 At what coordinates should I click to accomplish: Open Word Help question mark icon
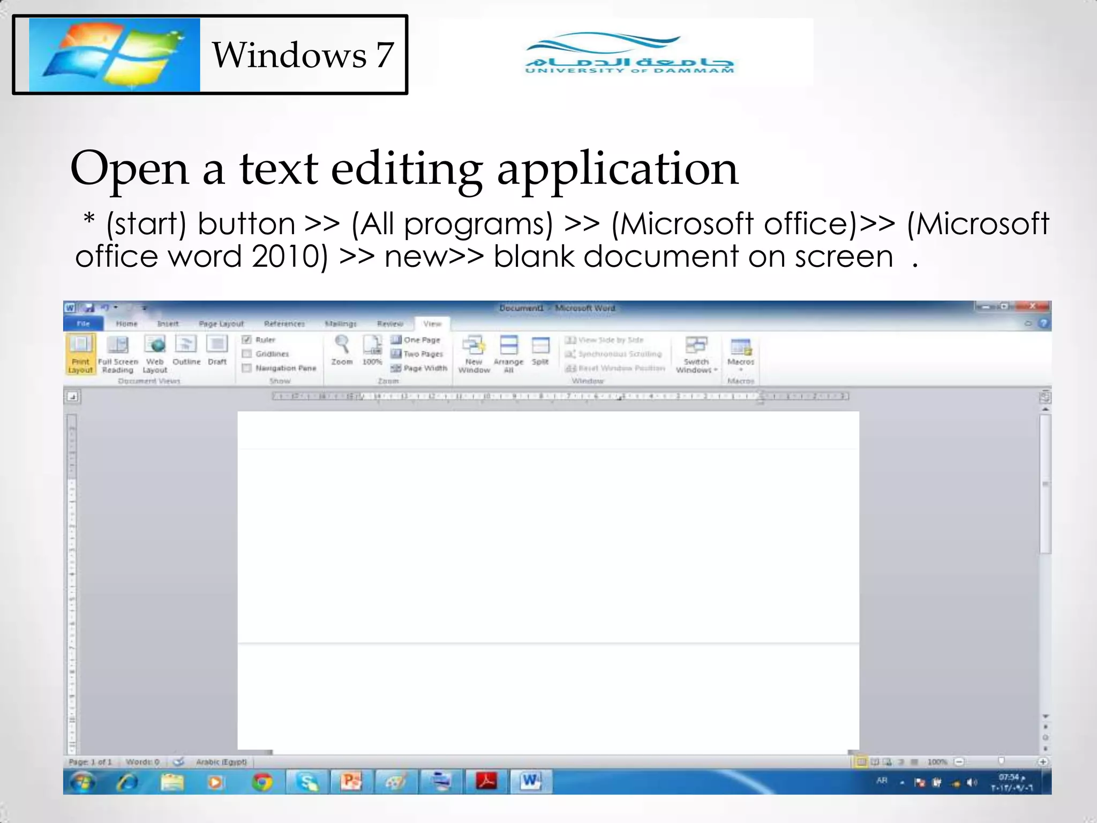pos(1043,323)
